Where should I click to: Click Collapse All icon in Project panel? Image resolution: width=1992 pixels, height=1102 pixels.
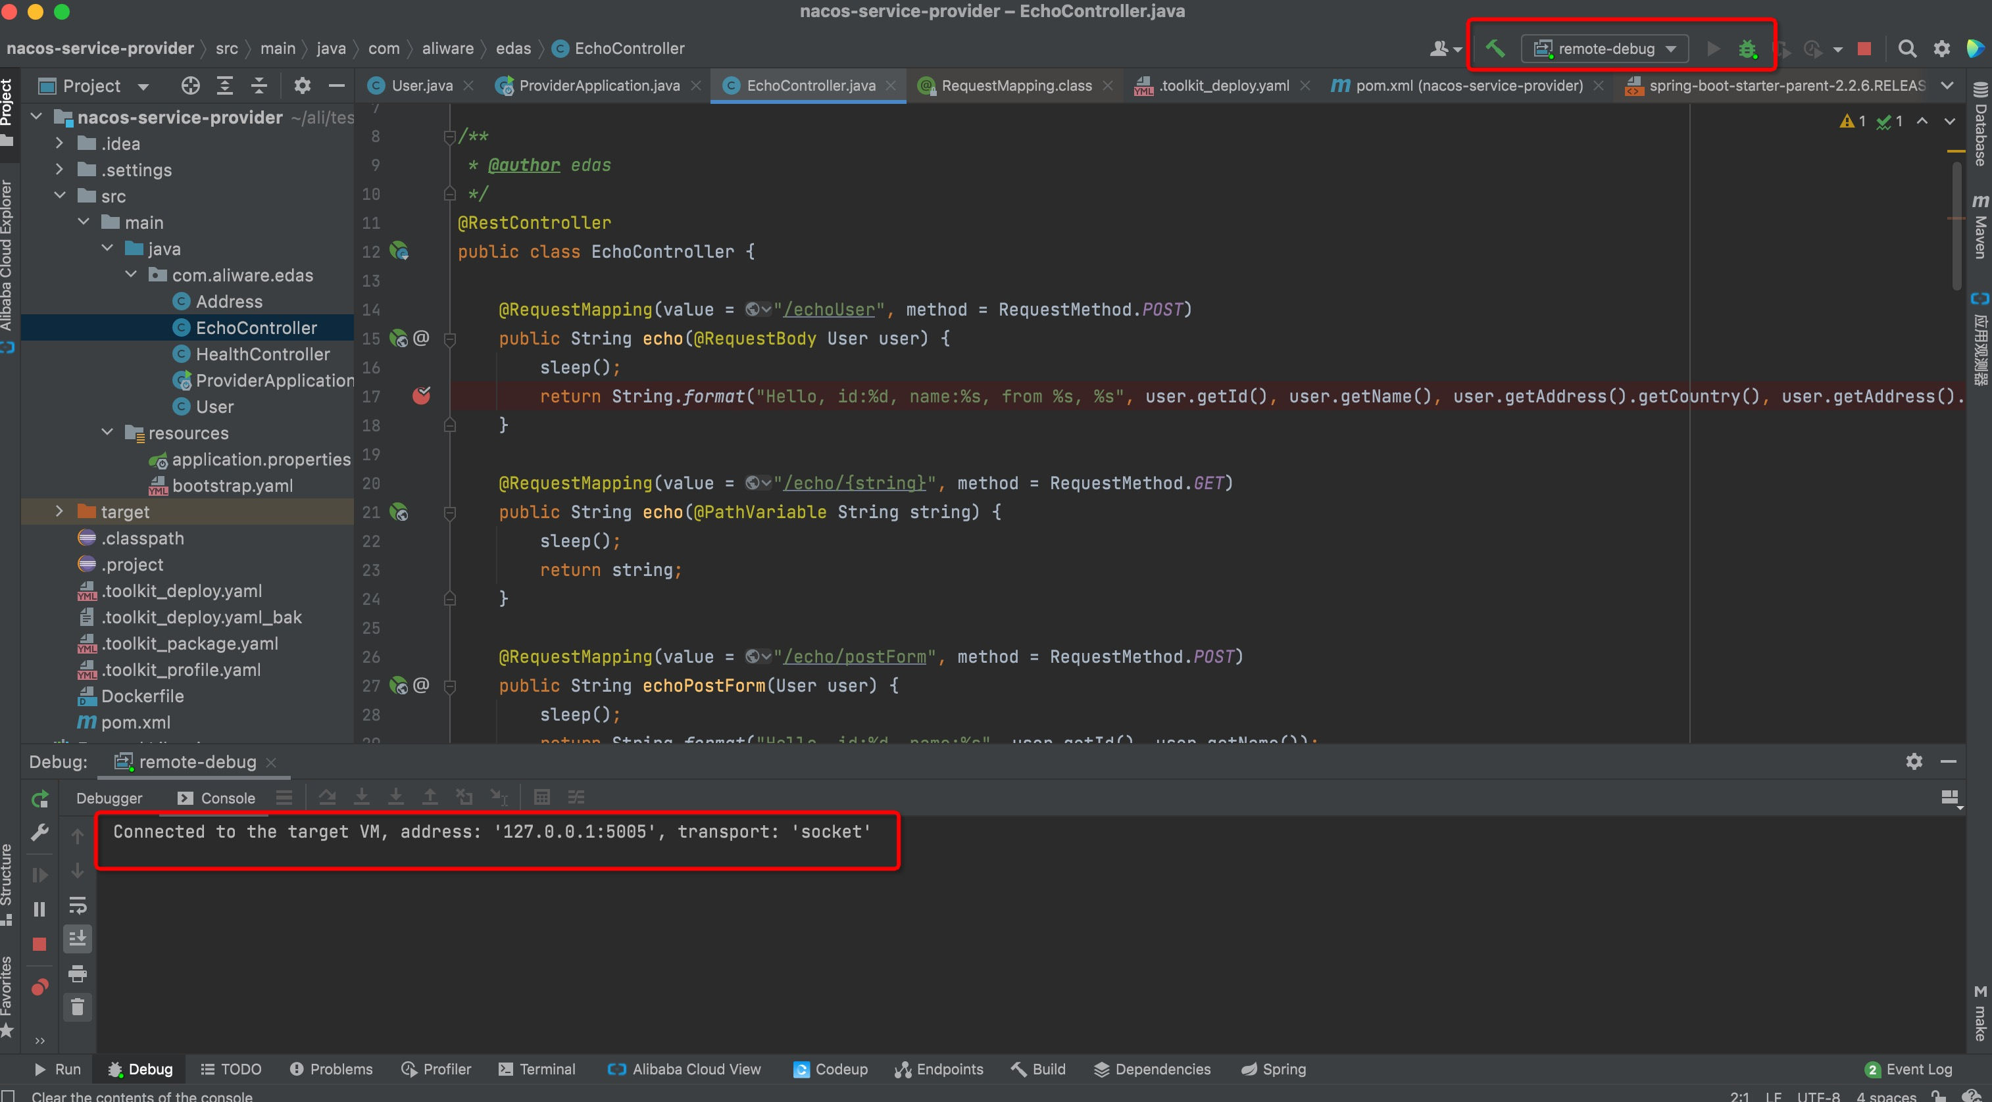click(259, 85)
